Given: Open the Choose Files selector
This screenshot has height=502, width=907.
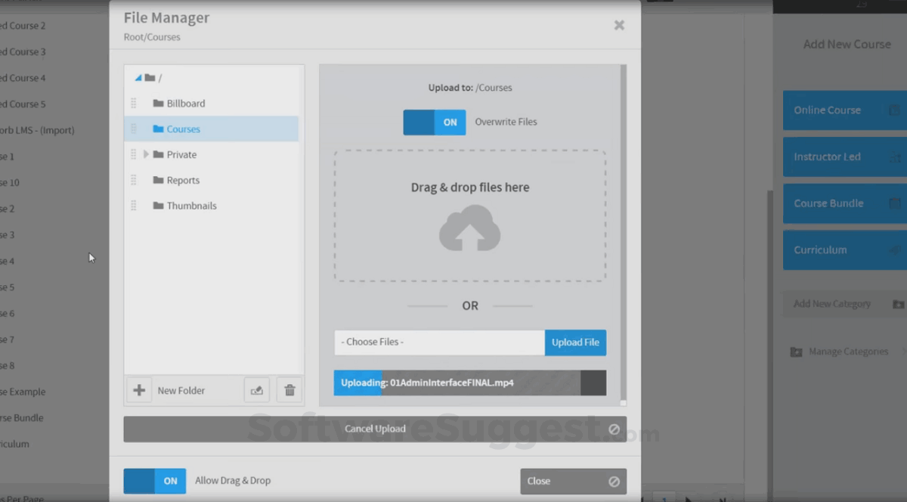Looking at the screenshot, I should [x=438, y=342].
